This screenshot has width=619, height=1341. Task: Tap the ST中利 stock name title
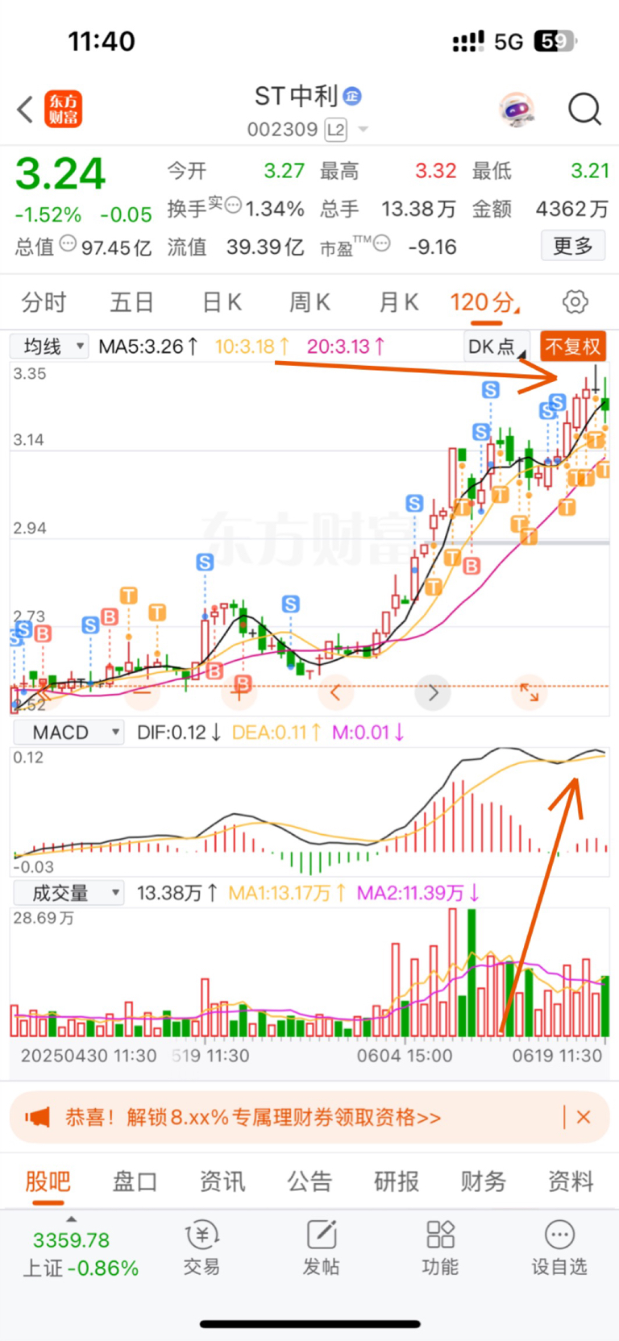(296, 97)
